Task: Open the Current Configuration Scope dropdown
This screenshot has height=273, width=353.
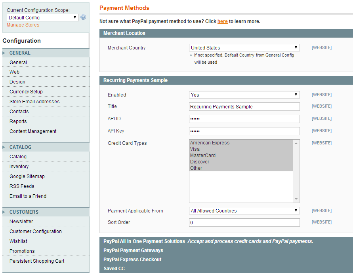Action: pyautogui.click(x=42, y=17)
